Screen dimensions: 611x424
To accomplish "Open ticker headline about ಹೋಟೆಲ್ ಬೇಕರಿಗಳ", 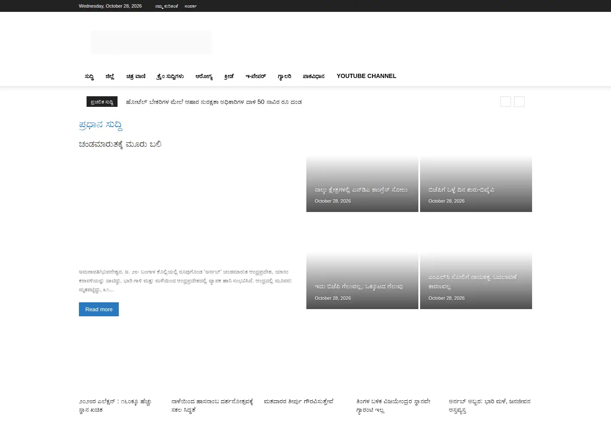I will coord(214,102).
